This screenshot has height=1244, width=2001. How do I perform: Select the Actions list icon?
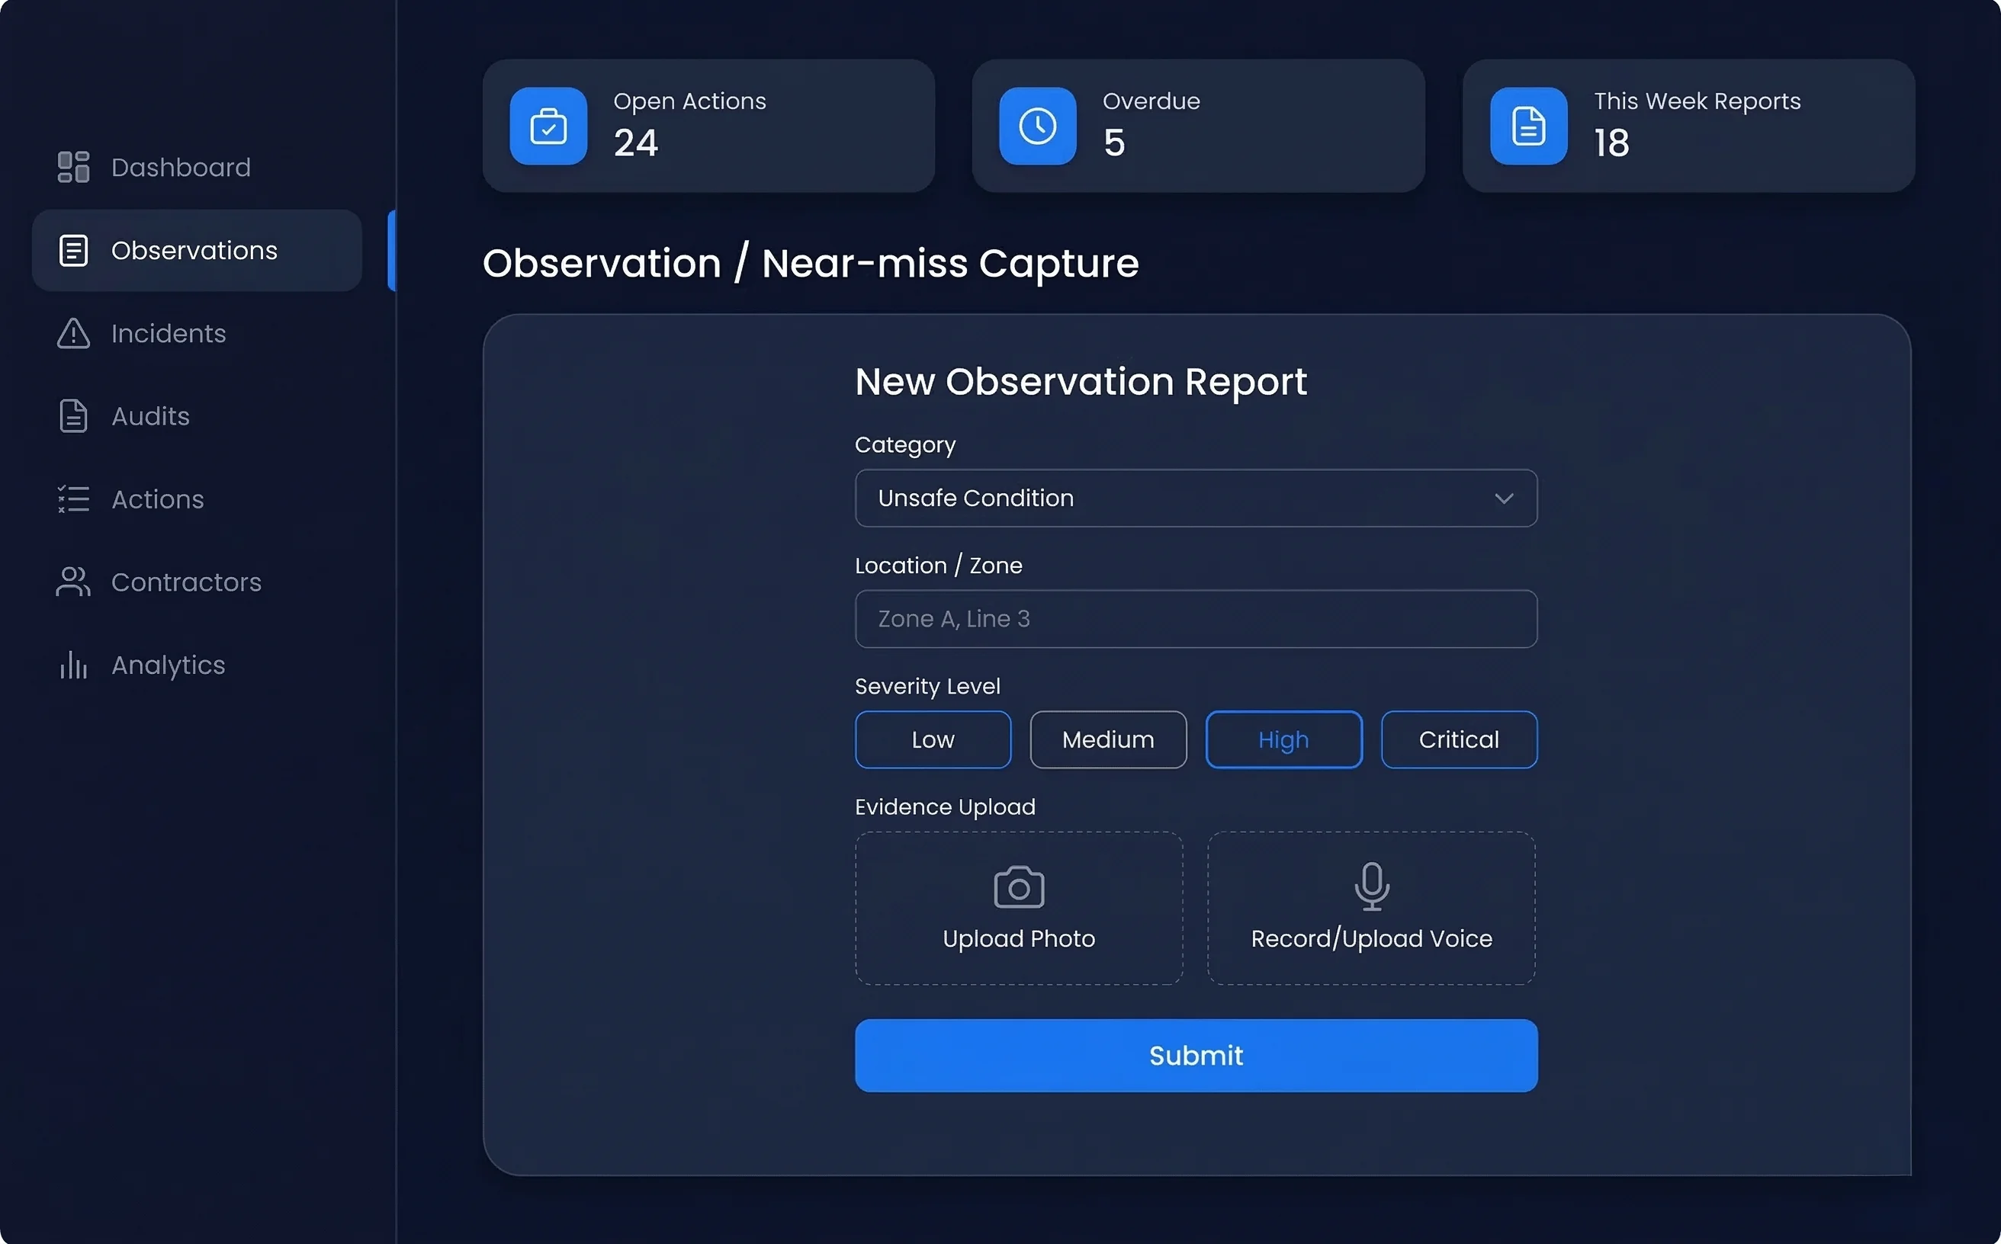pyautogui.click(x=73, y=499)
